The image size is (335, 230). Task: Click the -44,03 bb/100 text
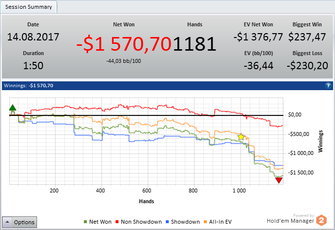[124, 61]
